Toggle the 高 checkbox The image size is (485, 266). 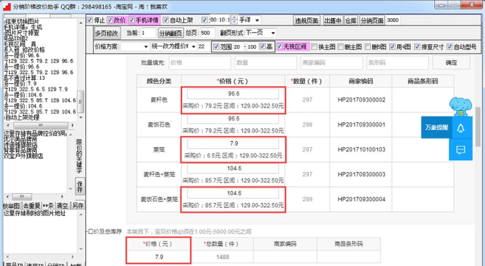(262, 46)
